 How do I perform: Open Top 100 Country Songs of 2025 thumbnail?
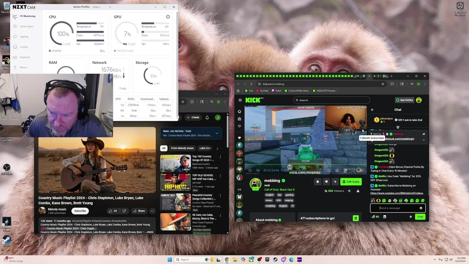point(175,163)
